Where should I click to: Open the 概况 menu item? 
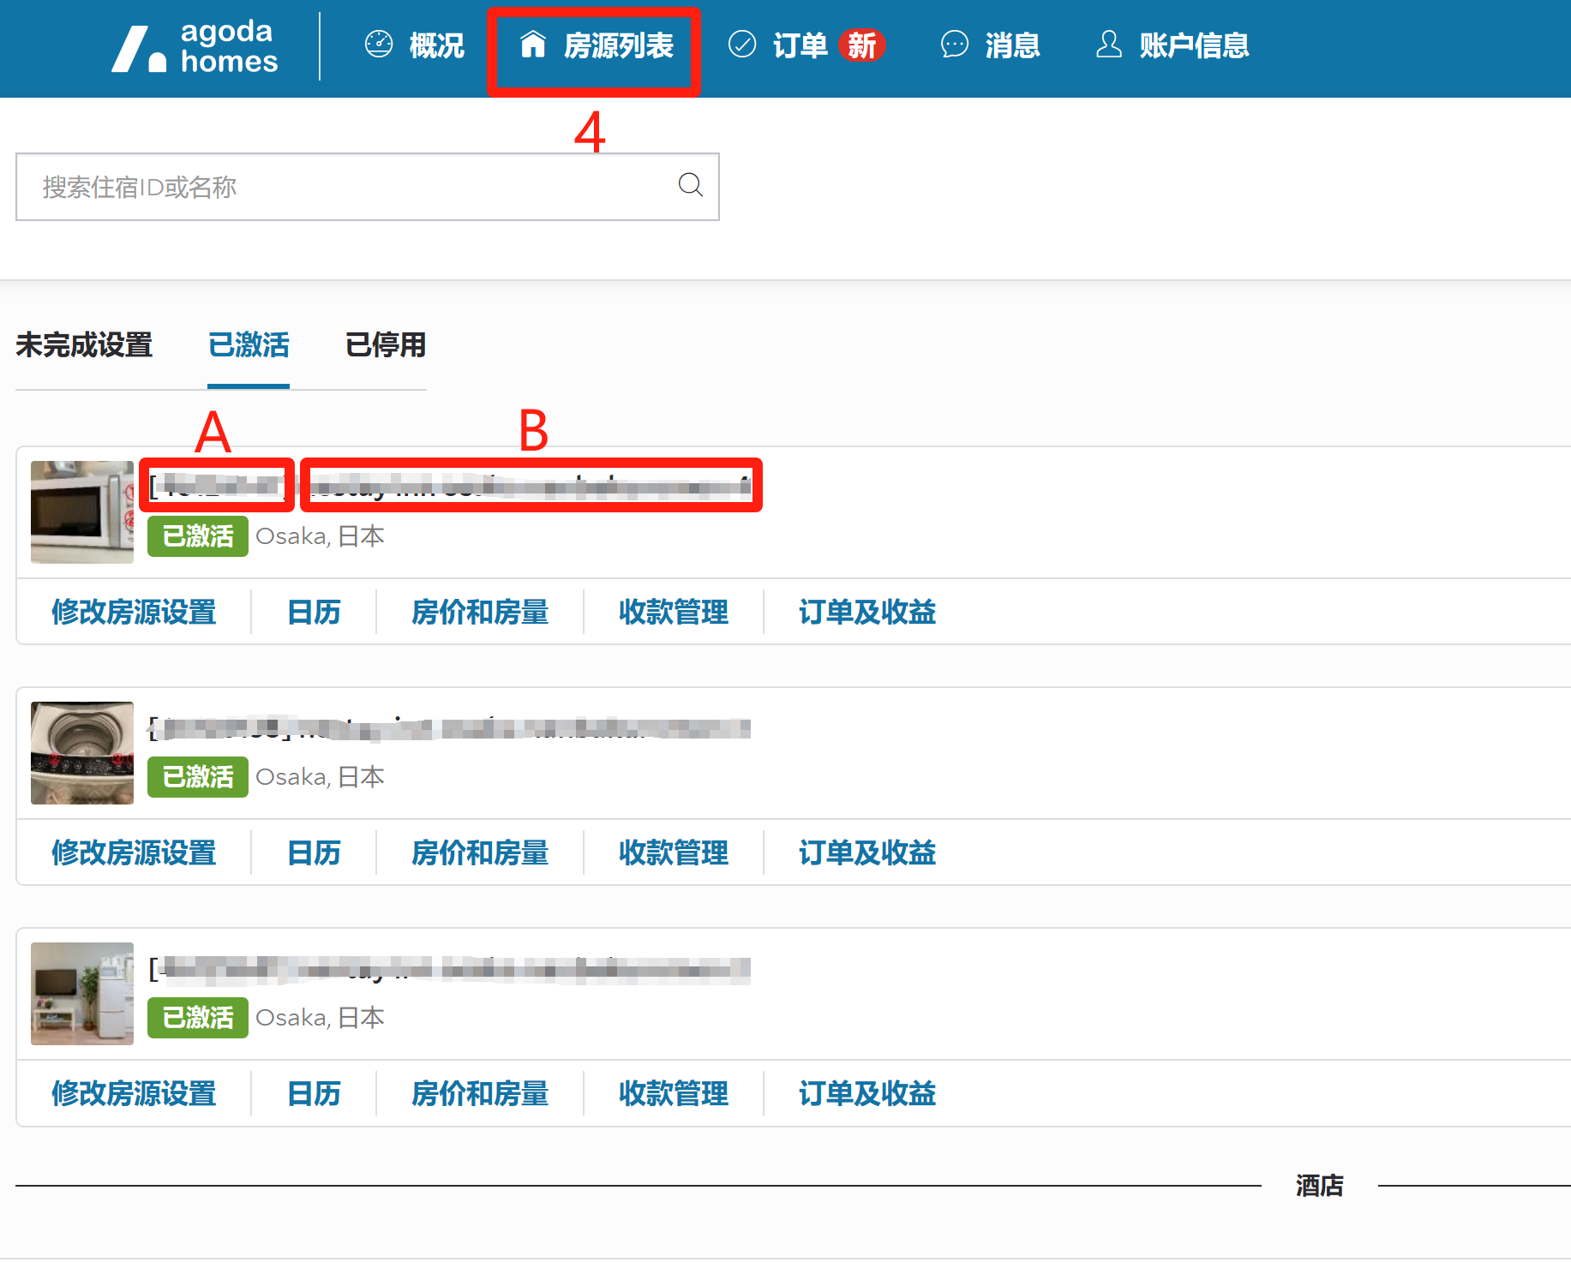pyautogui.click(x=437, y=45)
